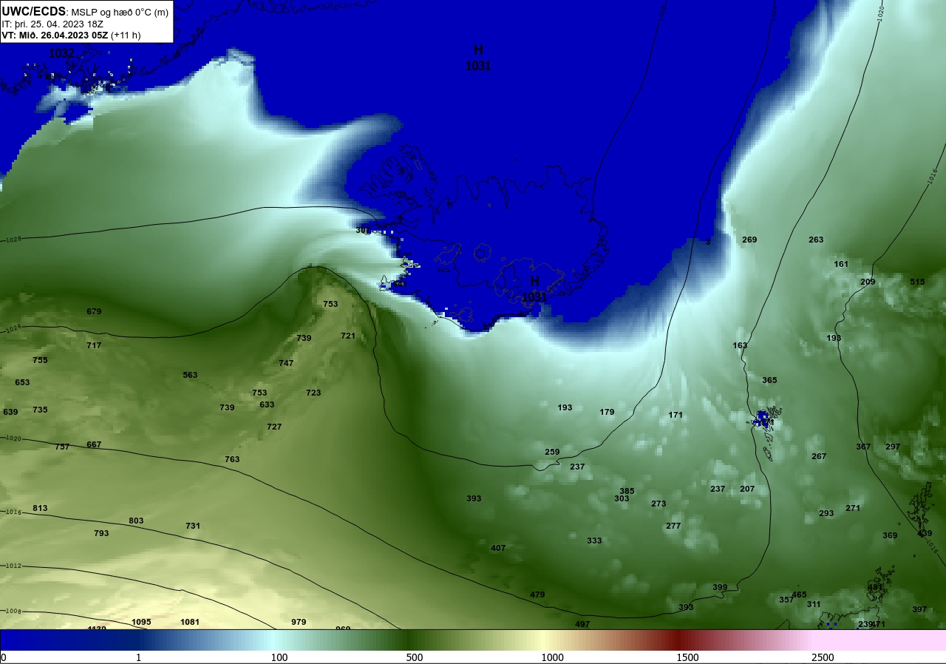Click the value 267 on the map

(819, 456)
